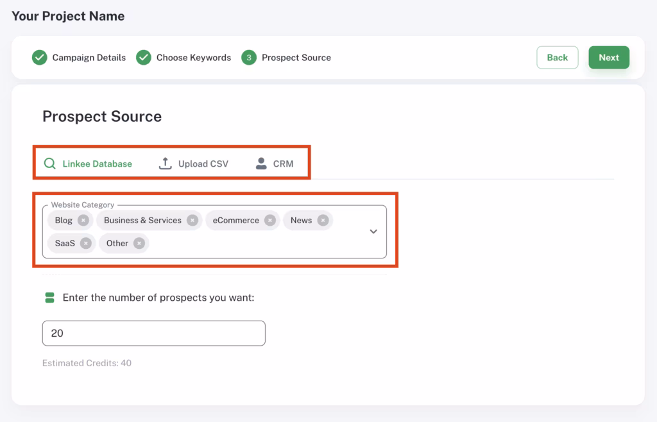
Task: Go back with the Back button
Action: pos(558,57)
